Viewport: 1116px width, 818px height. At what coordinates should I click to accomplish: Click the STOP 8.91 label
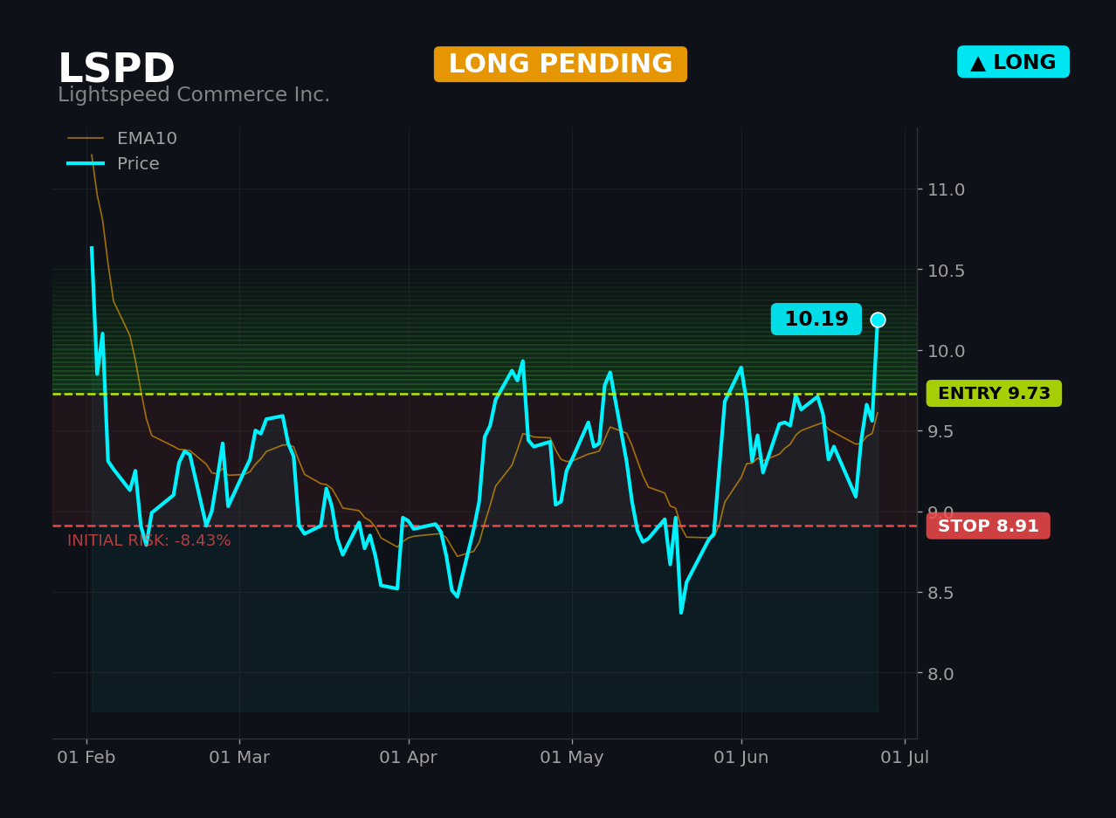[989, 526]
